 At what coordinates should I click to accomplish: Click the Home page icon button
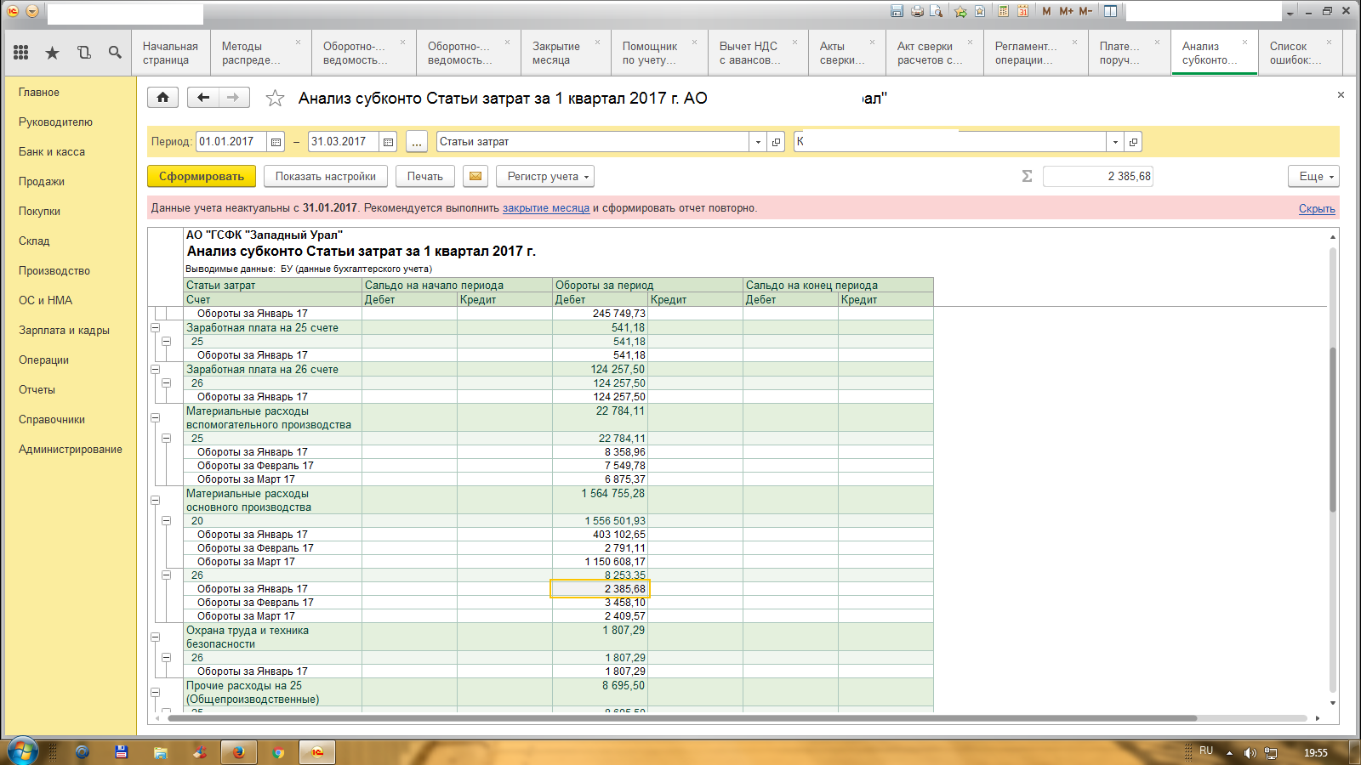pos(162,98)
